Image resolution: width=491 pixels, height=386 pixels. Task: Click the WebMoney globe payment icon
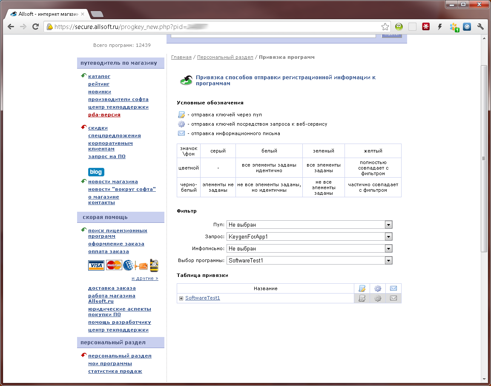(x=128, y=265)
